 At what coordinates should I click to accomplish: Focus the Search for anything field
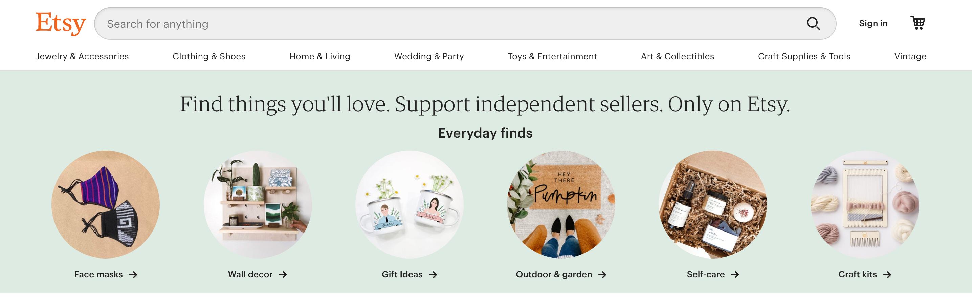[415, 24]
